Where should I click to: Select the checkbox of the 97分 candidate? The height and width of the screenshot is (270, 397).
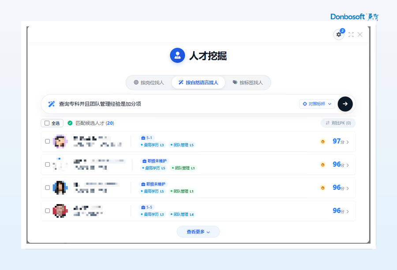pyautogui.click(x=47, y=141)
